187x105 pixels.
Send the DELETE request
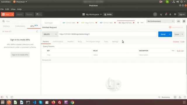pos(163,34)
